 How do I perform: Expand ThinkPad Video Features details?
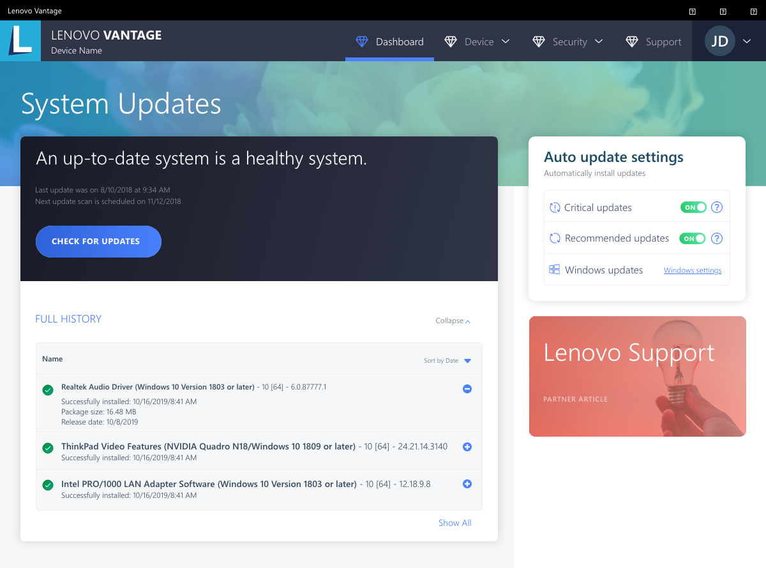point(467,447)
